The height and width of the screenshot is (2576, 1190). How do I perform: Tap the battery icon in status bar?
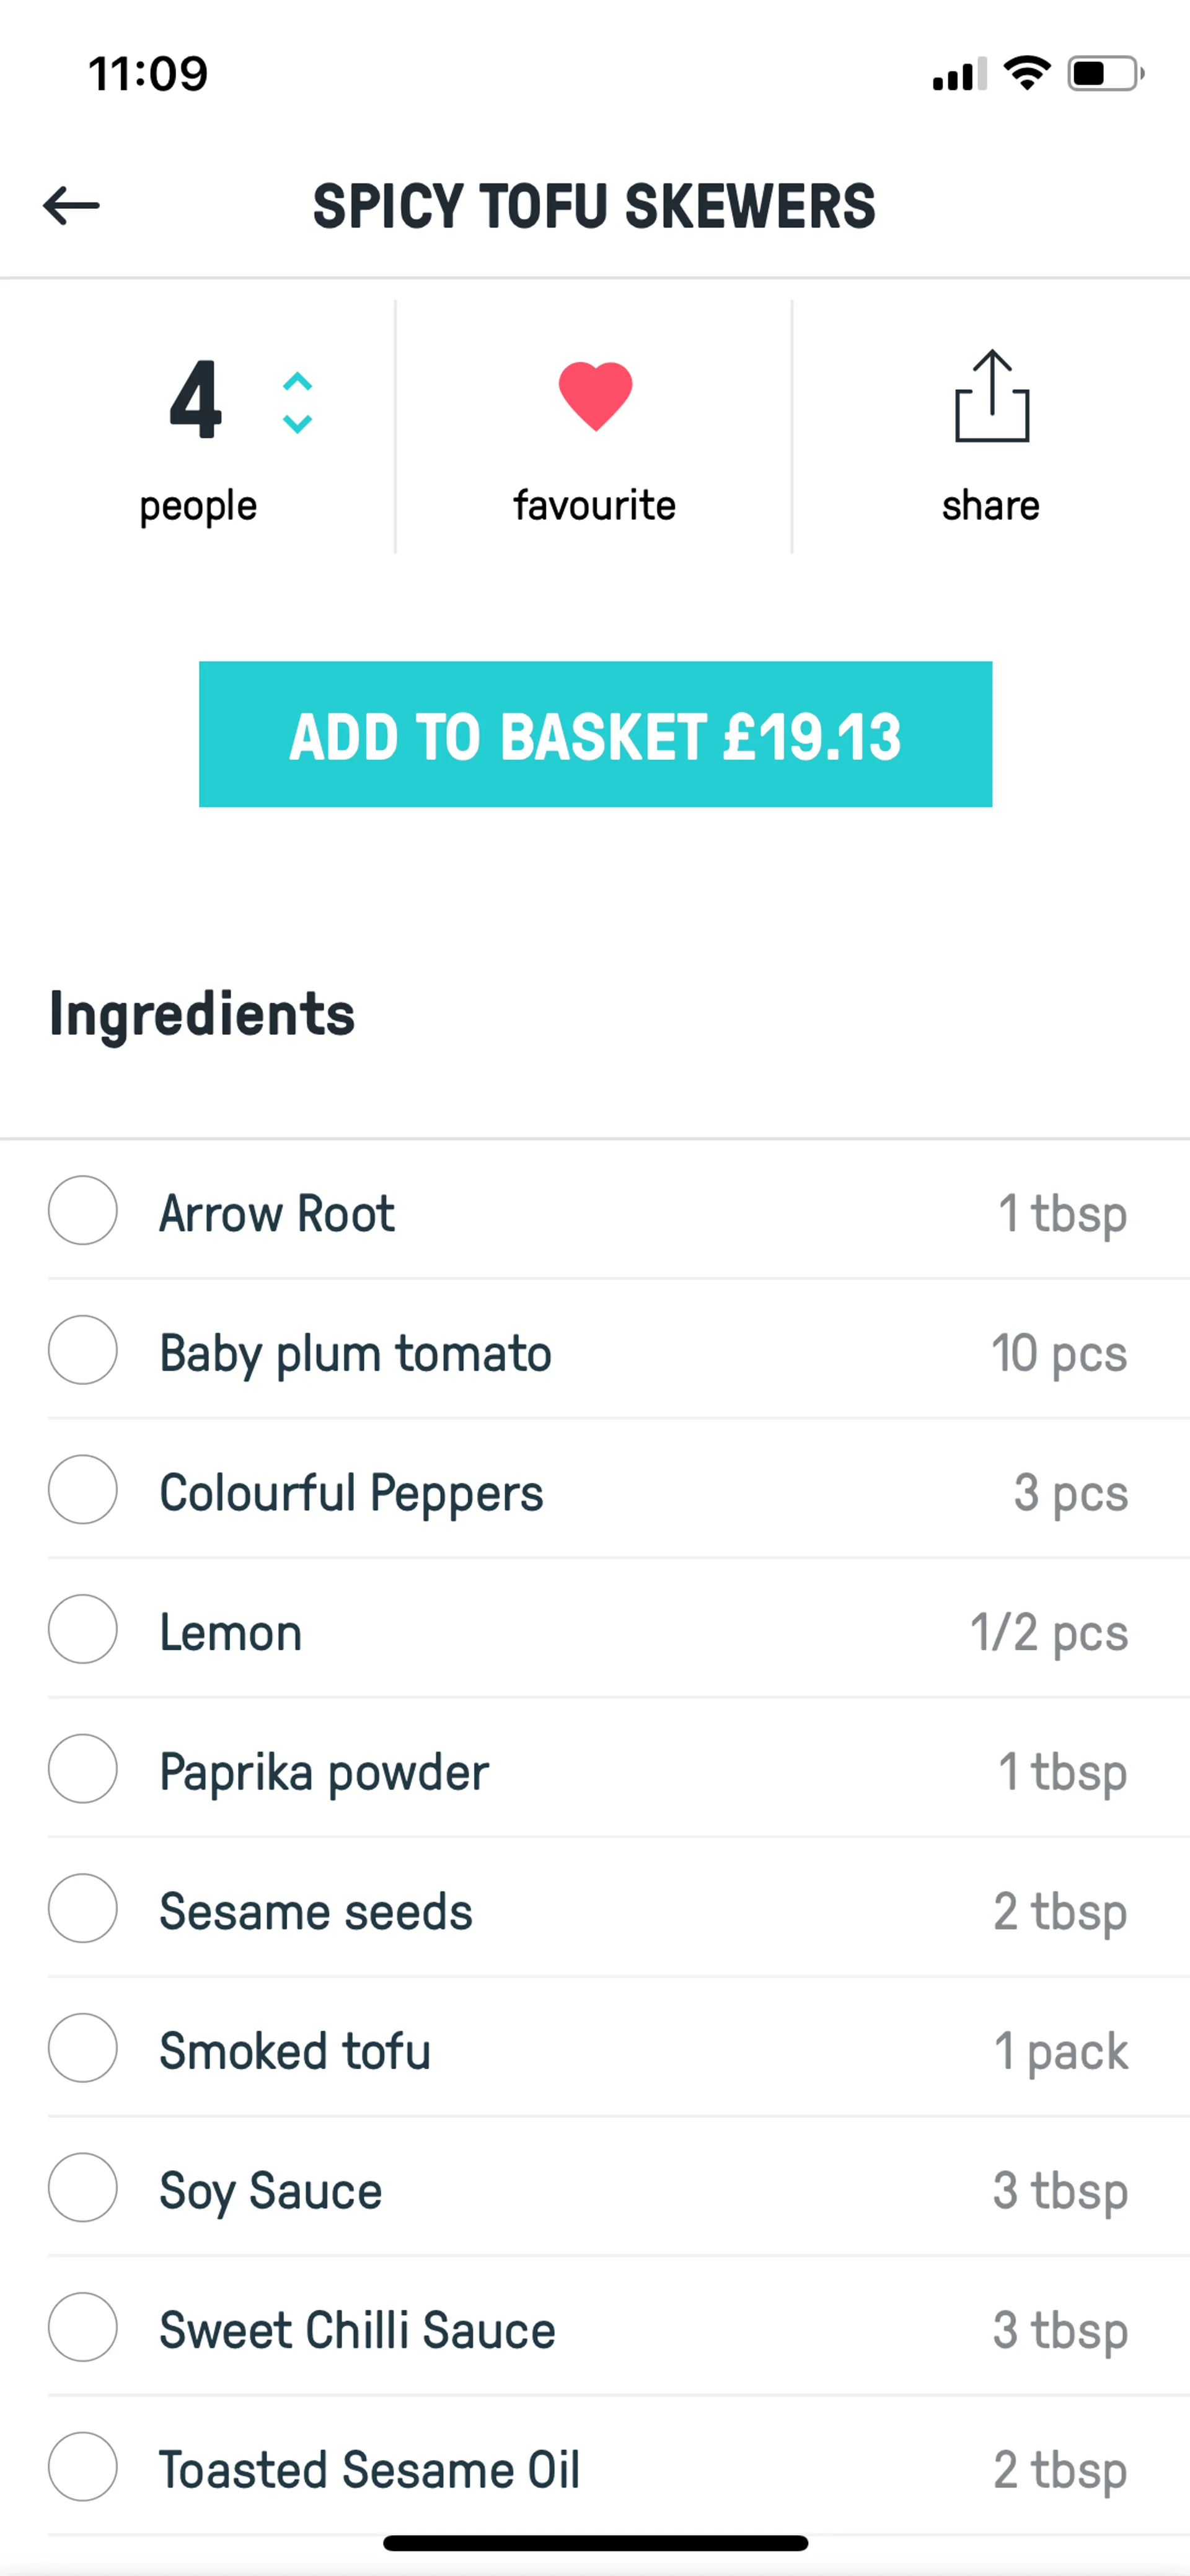[1104, 74]
